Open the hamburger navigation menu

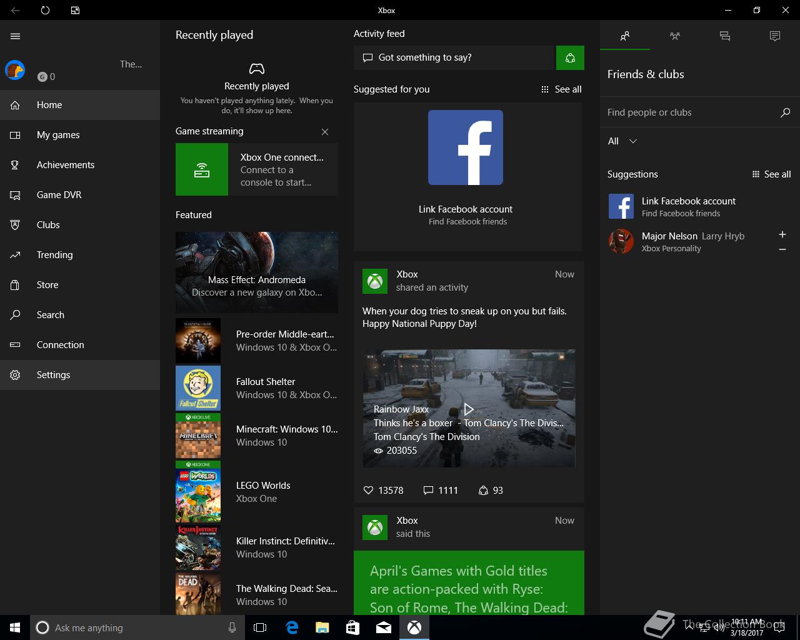coord(15,36)
